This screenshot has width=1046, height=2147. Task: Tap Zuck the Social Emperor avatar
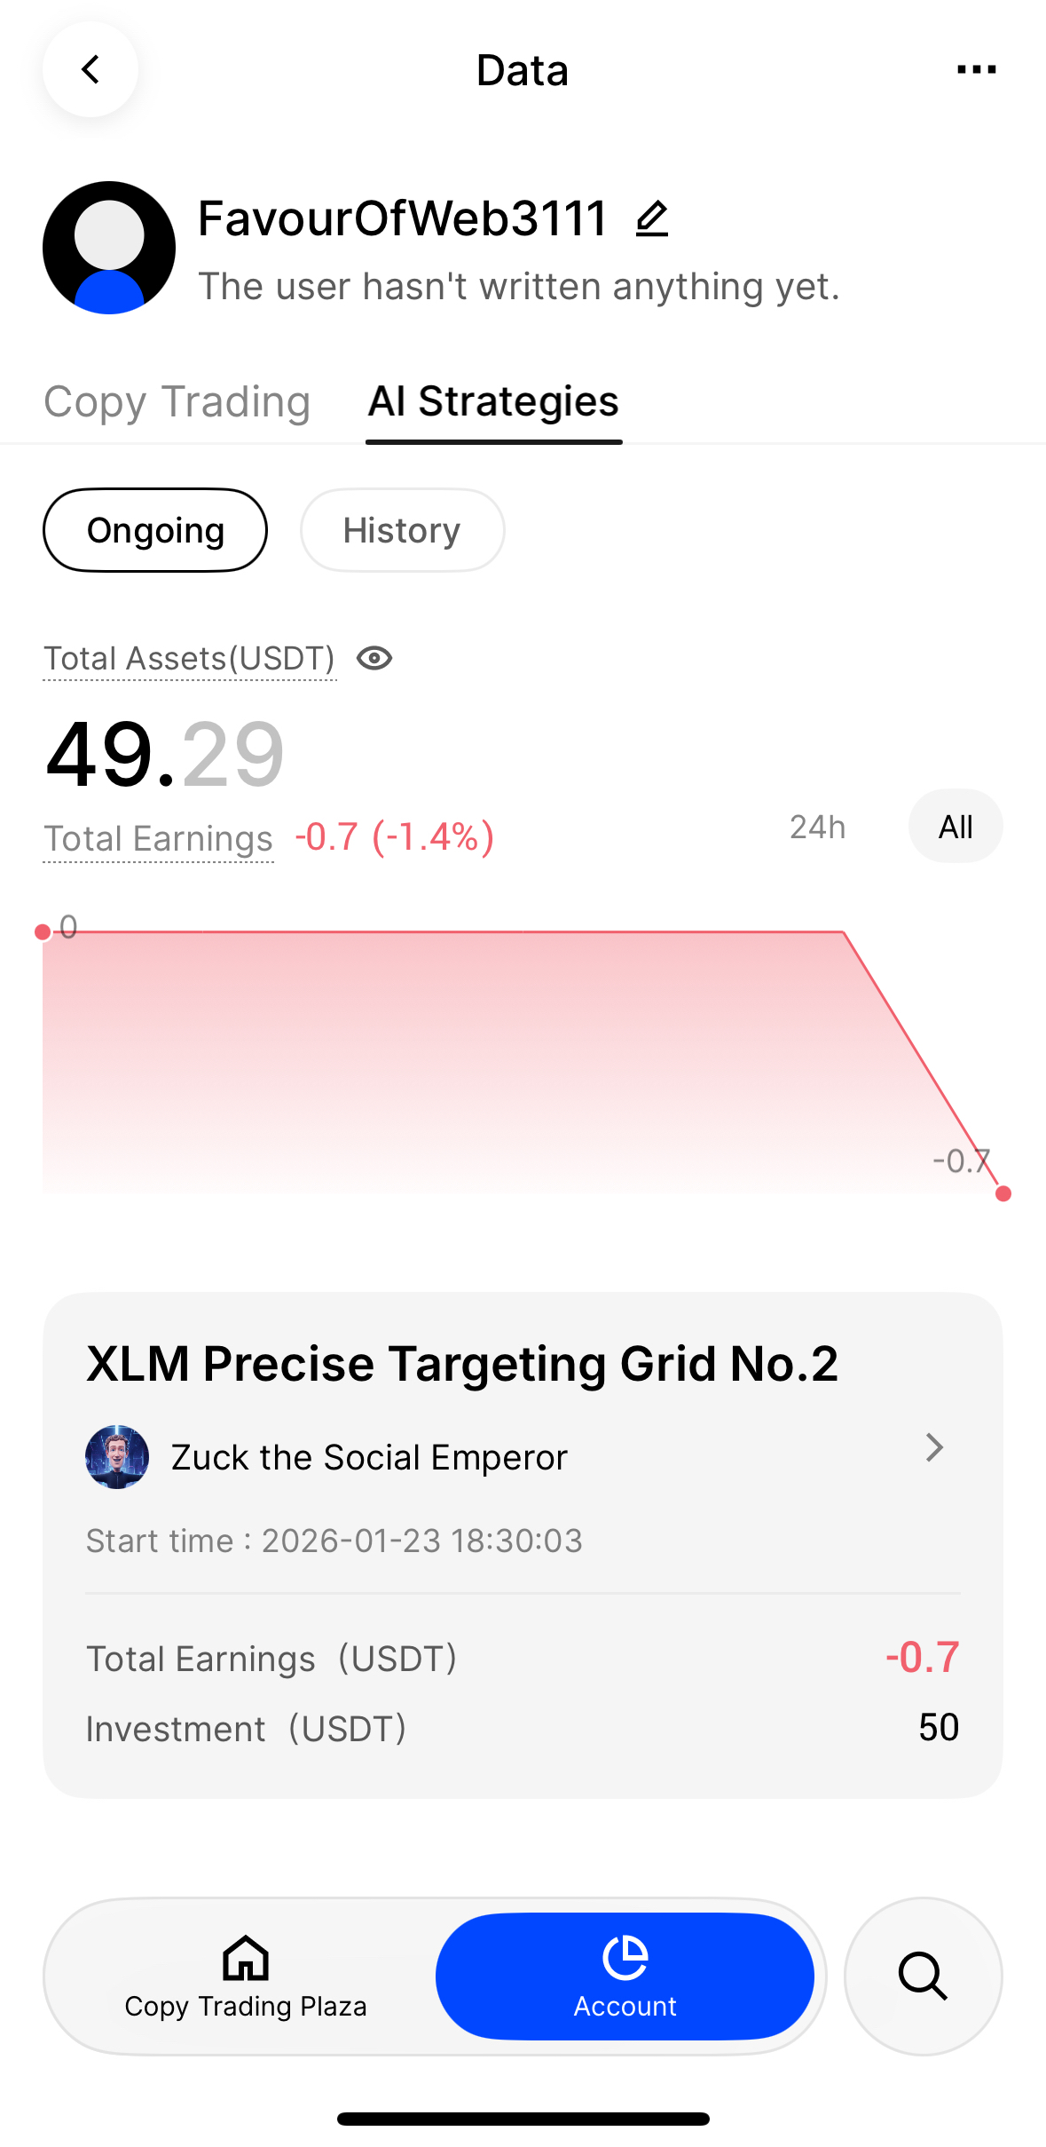click(117, 1457)
